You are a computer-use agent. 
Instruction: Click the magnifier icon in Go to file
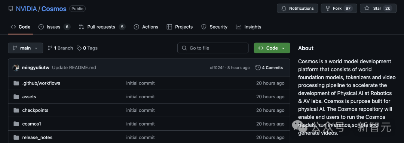tap(184, 48)
